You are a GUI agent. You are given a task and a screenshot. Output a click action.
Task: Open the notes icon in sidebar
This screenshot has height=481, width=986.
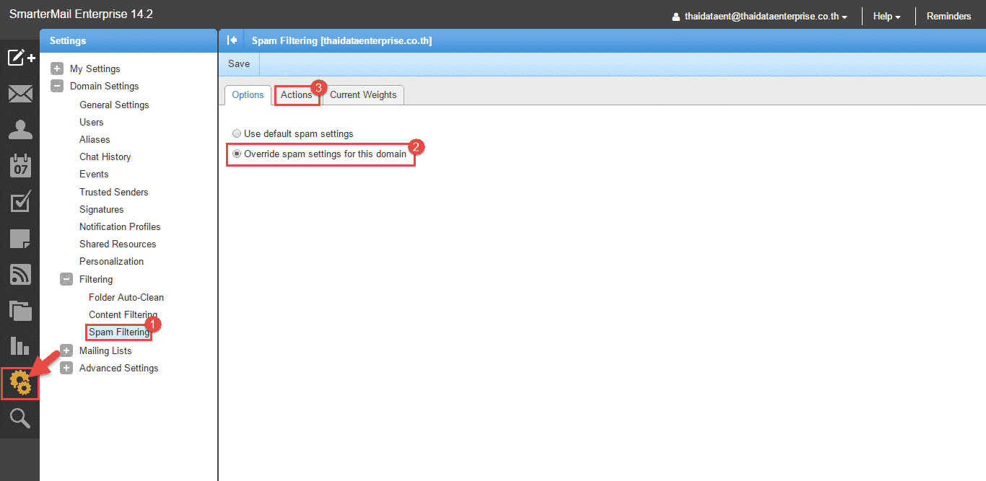click(20, 239)
